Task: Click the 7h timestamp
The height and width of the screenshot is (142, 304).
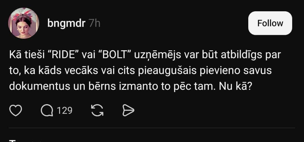Action: pos(95,23)
